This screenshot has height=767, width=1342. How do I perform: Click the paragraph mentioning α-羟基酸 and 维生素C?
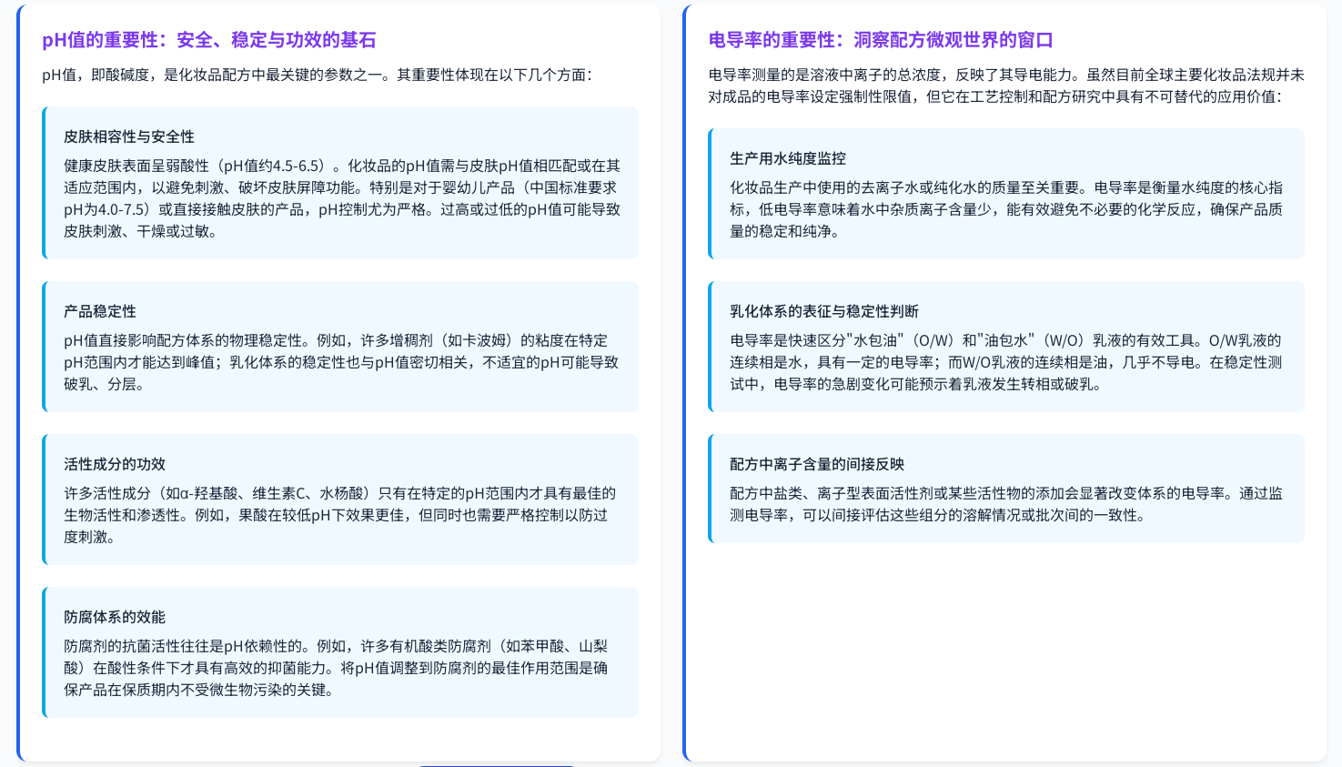coord(339,515)
